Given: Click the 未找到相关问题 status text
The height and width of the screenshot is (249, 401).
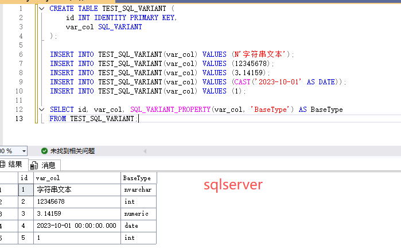Looking at the screenshot, I should click(73, 151).
